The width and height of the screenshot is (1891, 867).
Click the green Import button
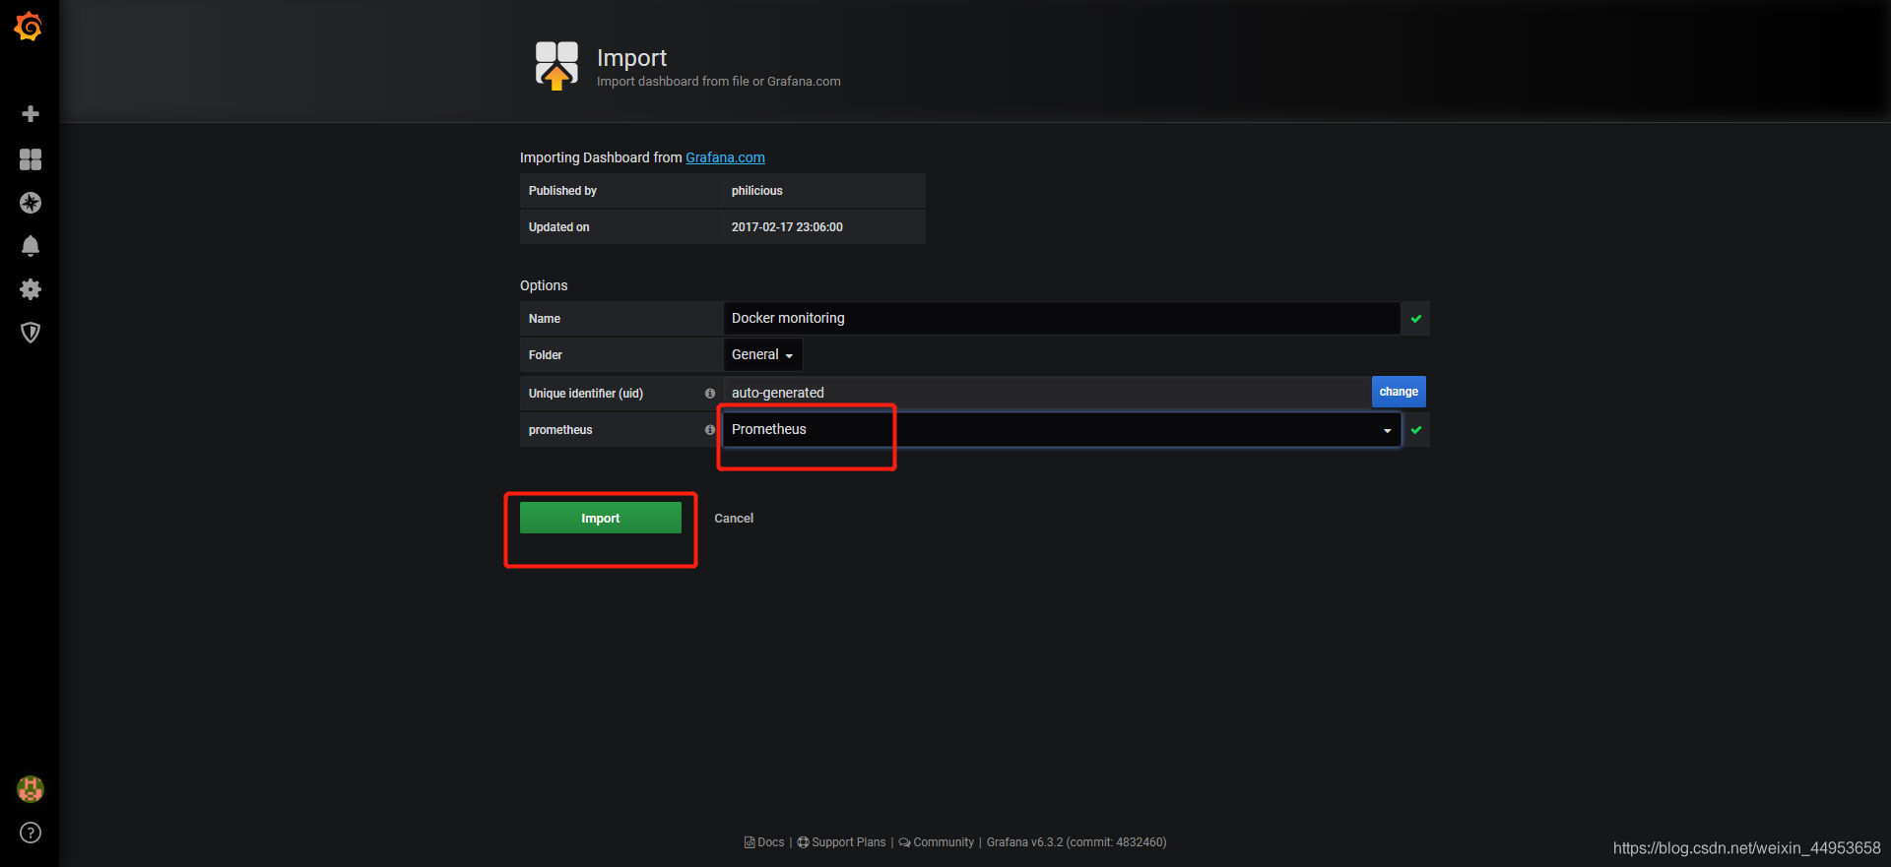[x=601, y=518]
